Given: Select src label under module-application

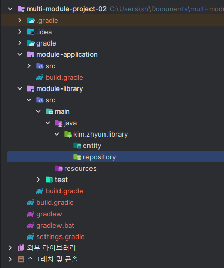Looking at the screenshot, I should click(51, 66).
